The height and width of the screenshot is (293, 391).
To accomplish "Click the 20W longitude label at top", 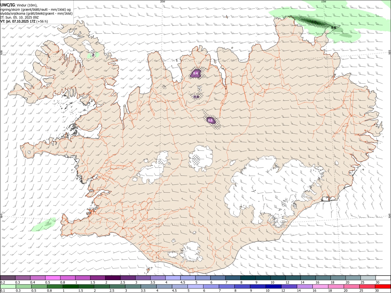I will point(163,2).
